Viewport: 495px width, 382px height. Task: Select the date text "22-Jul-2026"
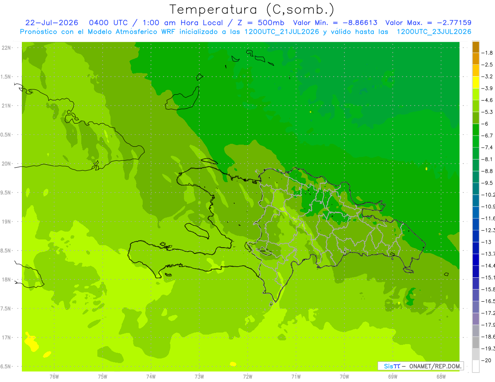(52, 23)
